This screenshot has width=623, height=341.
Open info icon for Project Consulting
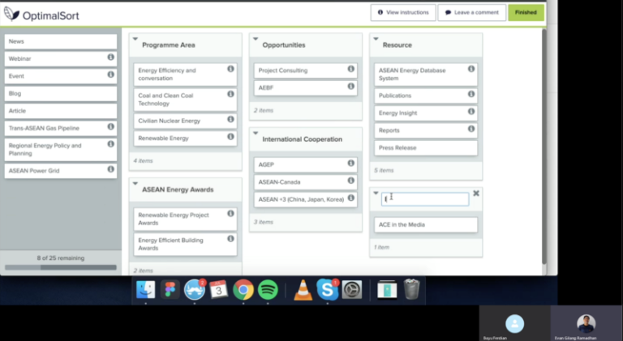tap(351, 69)
